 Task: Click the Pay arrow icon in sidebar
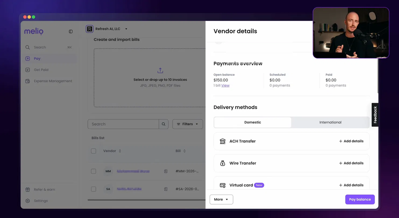pyautogui.click(x=28, y=59)
